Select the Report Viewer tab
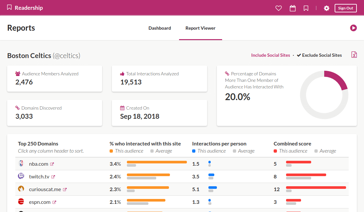Viewport: 364px width, 212px height. click(x=200, y=28)
